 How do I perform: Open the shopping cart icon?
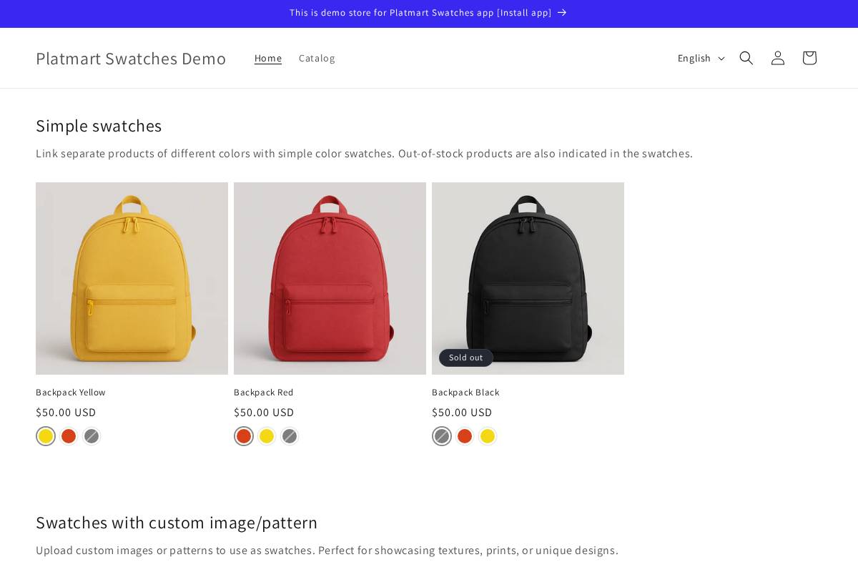tap(809, 58)
